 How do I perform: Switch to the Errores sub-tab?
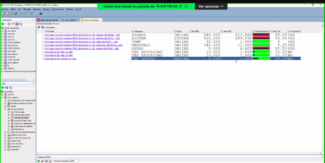click(56, 24)
